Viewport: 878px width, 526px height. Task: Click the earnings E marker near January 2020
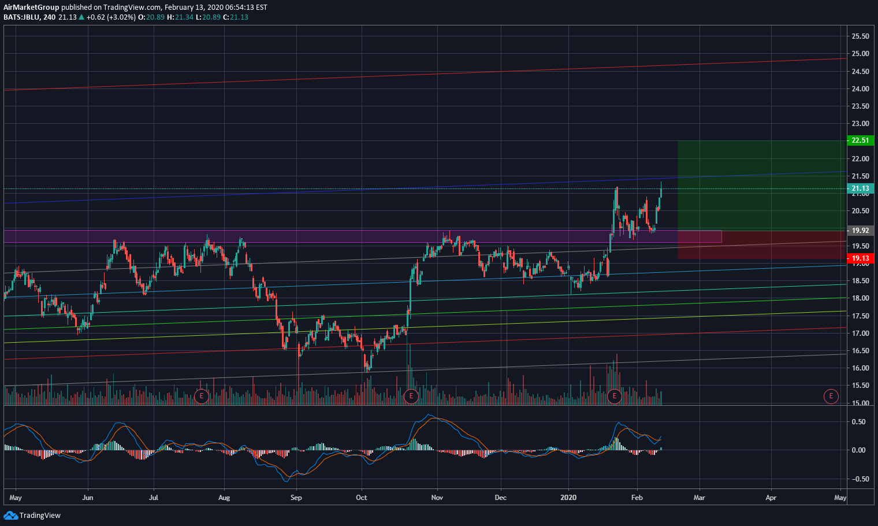(x=615, y=396)
